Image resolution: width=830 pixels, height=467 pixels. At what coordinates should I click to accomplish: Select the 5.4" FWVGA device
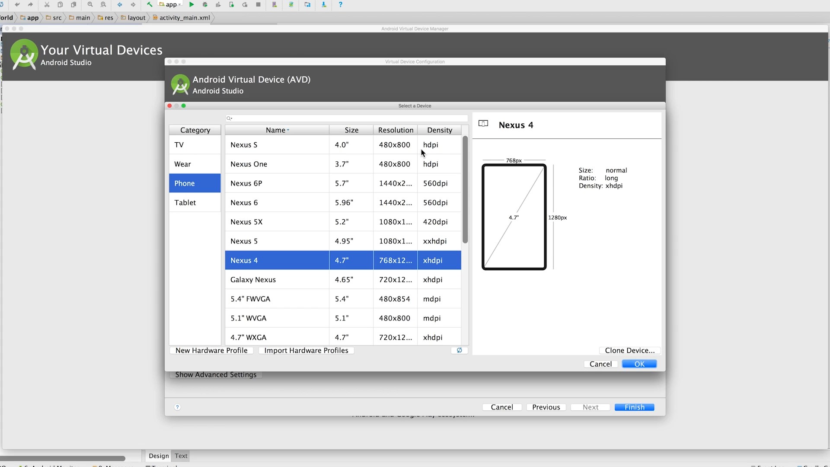click(x=343, y=299)
